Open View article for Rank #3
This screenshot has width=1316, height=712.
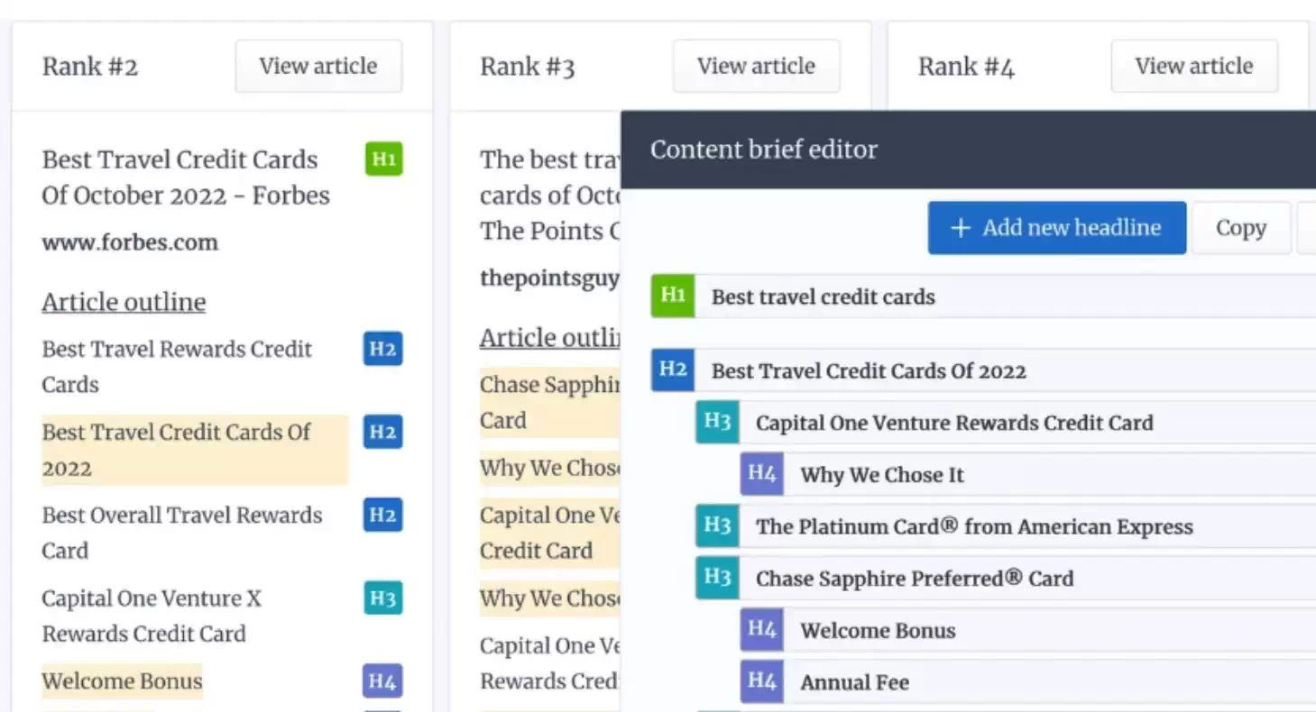tap(756, 66)
